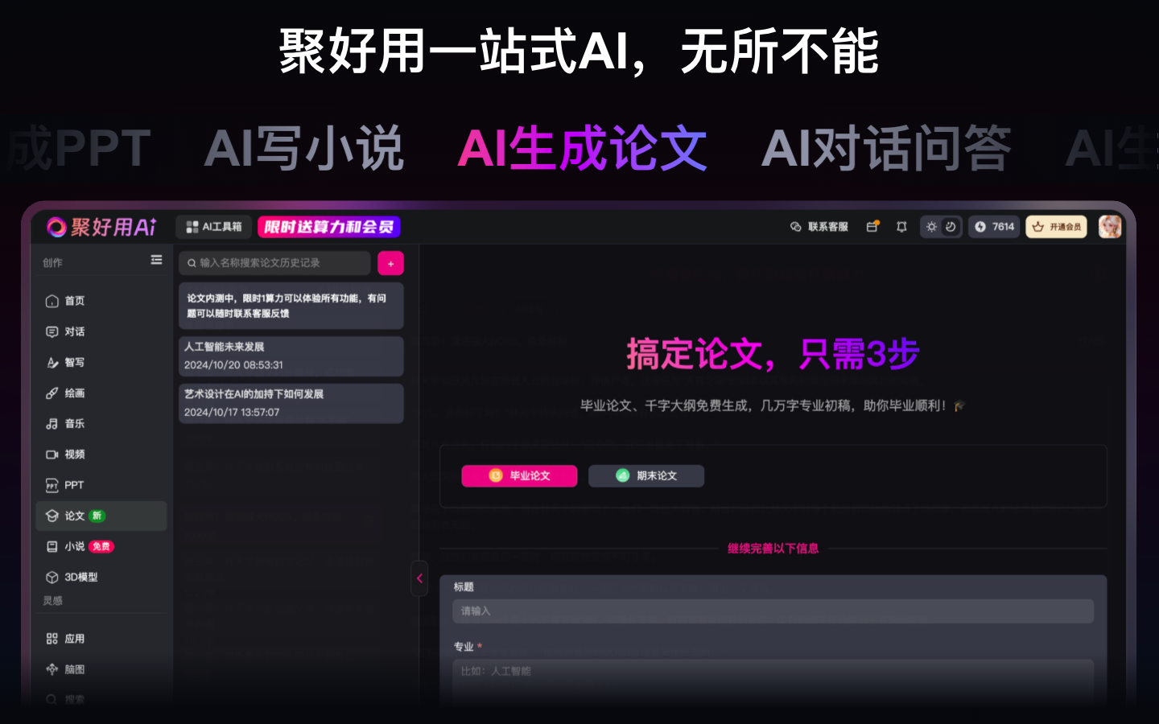This screenshot has height=724, width=1159.
Task: Click the PPT file icon
Action: coord(52,485)
